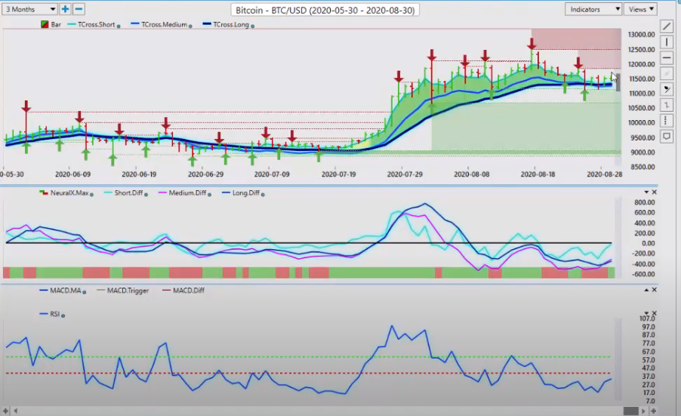
Task: Click the 2020-06-09 date axis label
Action: [x=73, y=174]
